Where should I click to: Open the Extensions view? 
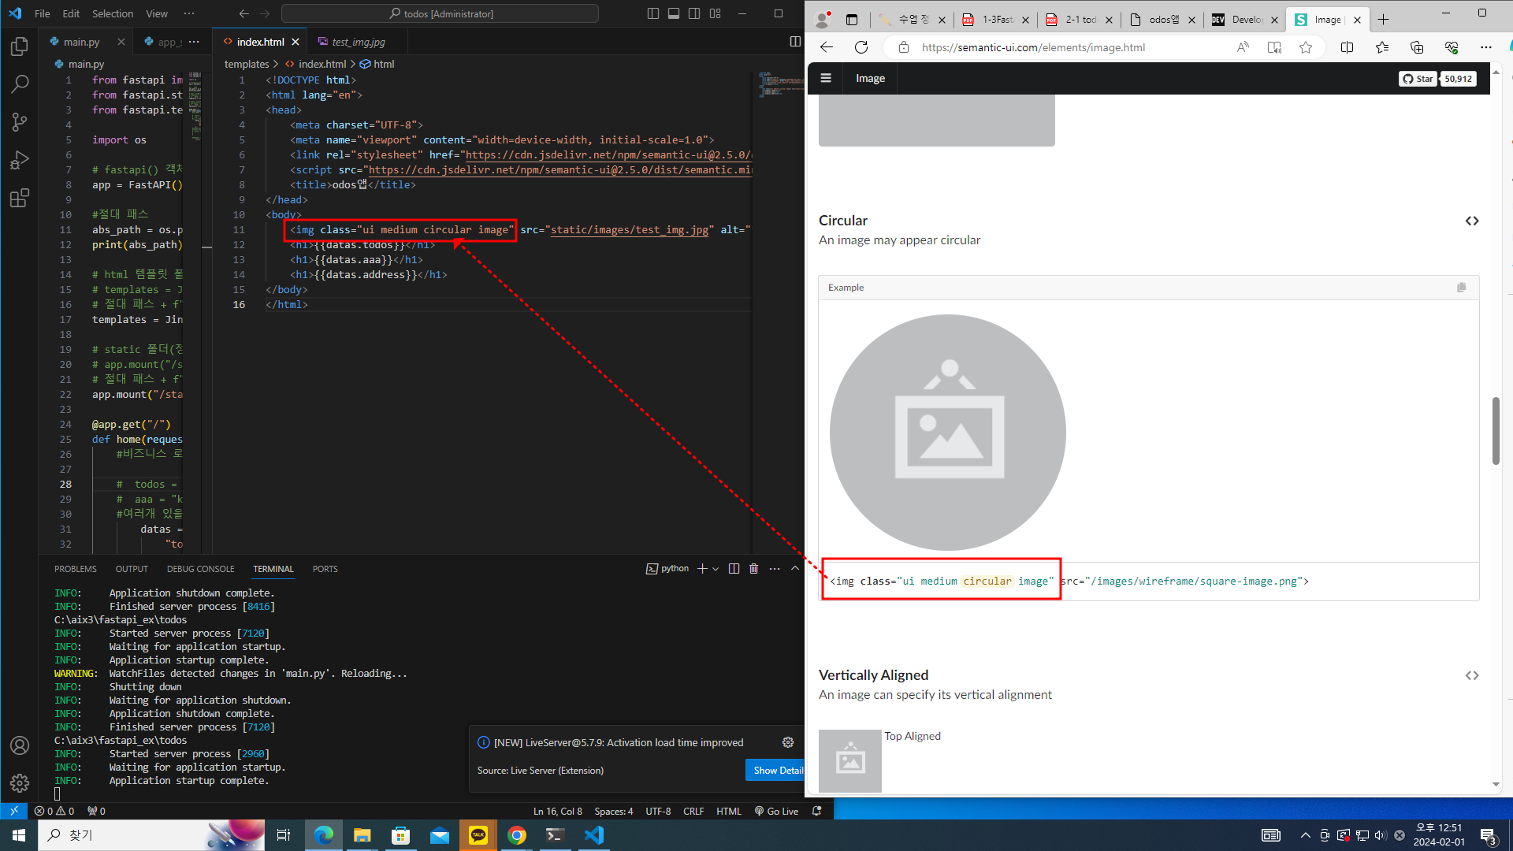[x=20, y=198]
